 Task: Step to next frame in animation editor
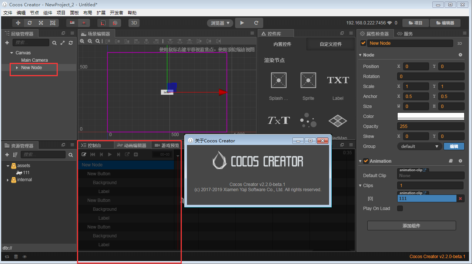click(x=118, y=154)
